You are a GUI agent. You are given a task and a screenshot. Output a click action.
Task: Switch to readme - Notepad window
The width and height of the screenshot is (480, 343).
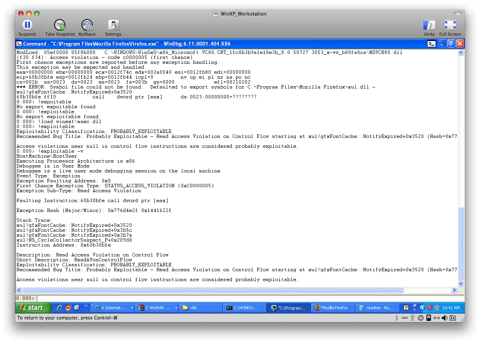[377, 308]
